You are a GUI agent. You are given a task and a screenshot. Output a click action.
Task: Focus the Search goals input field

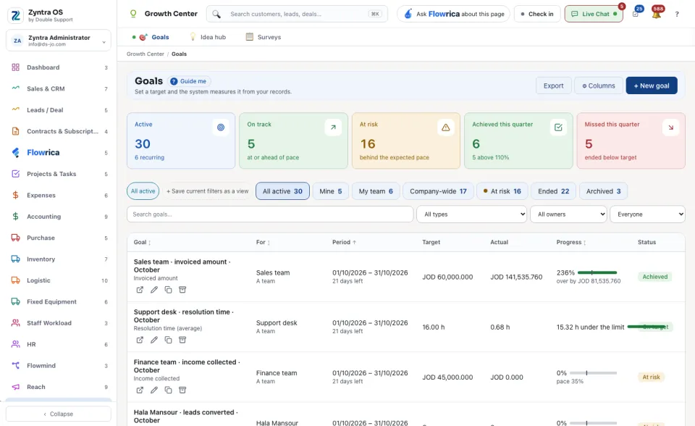270,214
